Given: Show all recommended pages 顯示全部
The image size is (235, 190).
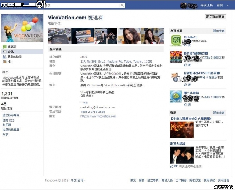Looking at the screenshot, I should pyautogui.click(x=219, y=31).
